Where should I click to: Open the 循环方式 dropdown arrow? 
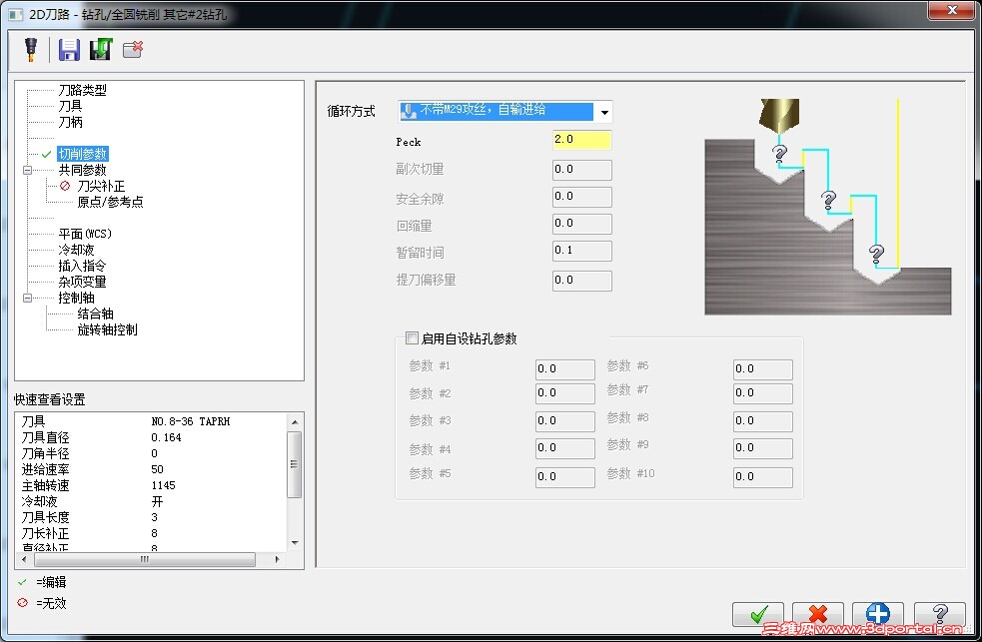tap(604, 112)
